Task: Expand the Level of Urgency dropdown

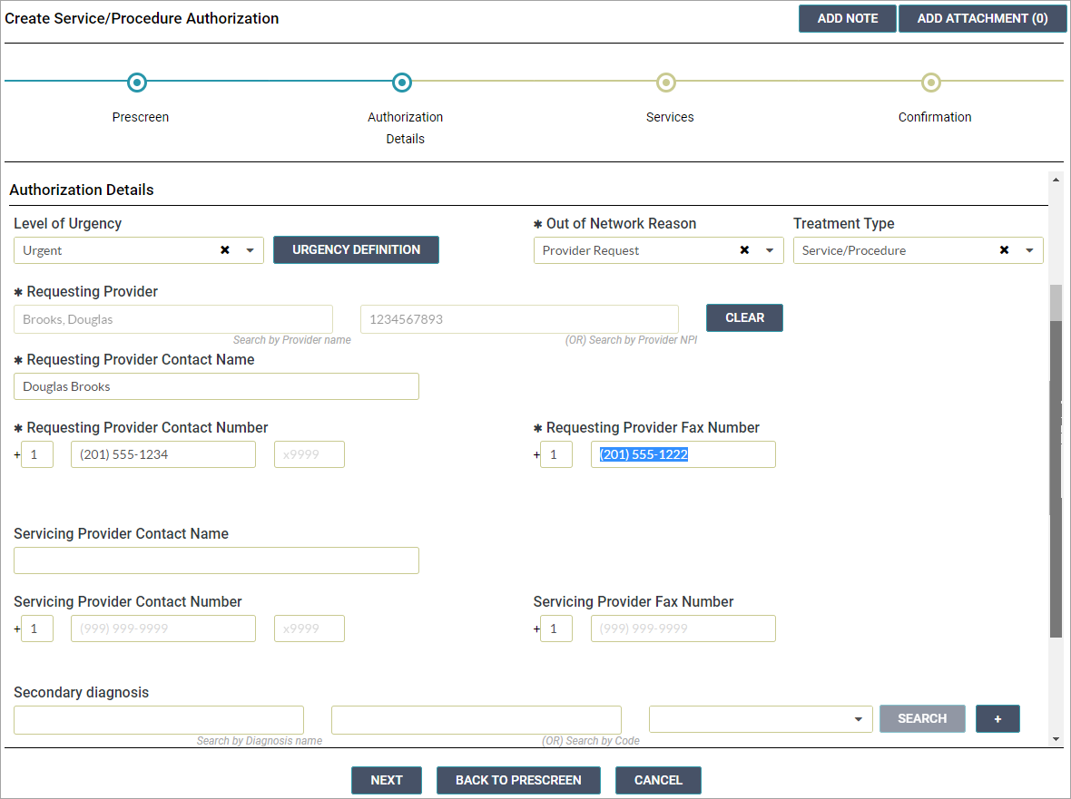Action: coord(251,250)
